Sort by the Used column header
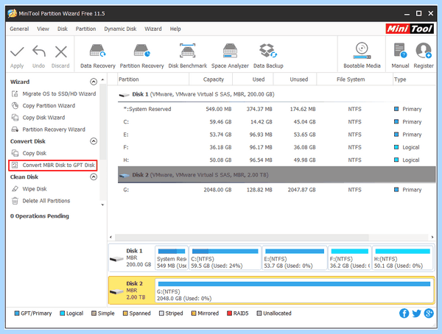 (x=253, y=79)
